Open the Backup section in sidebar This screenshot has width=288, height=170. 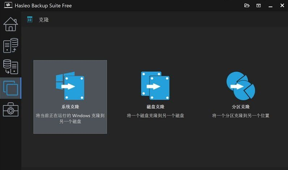pyautogui.click(x=11, y=45)
